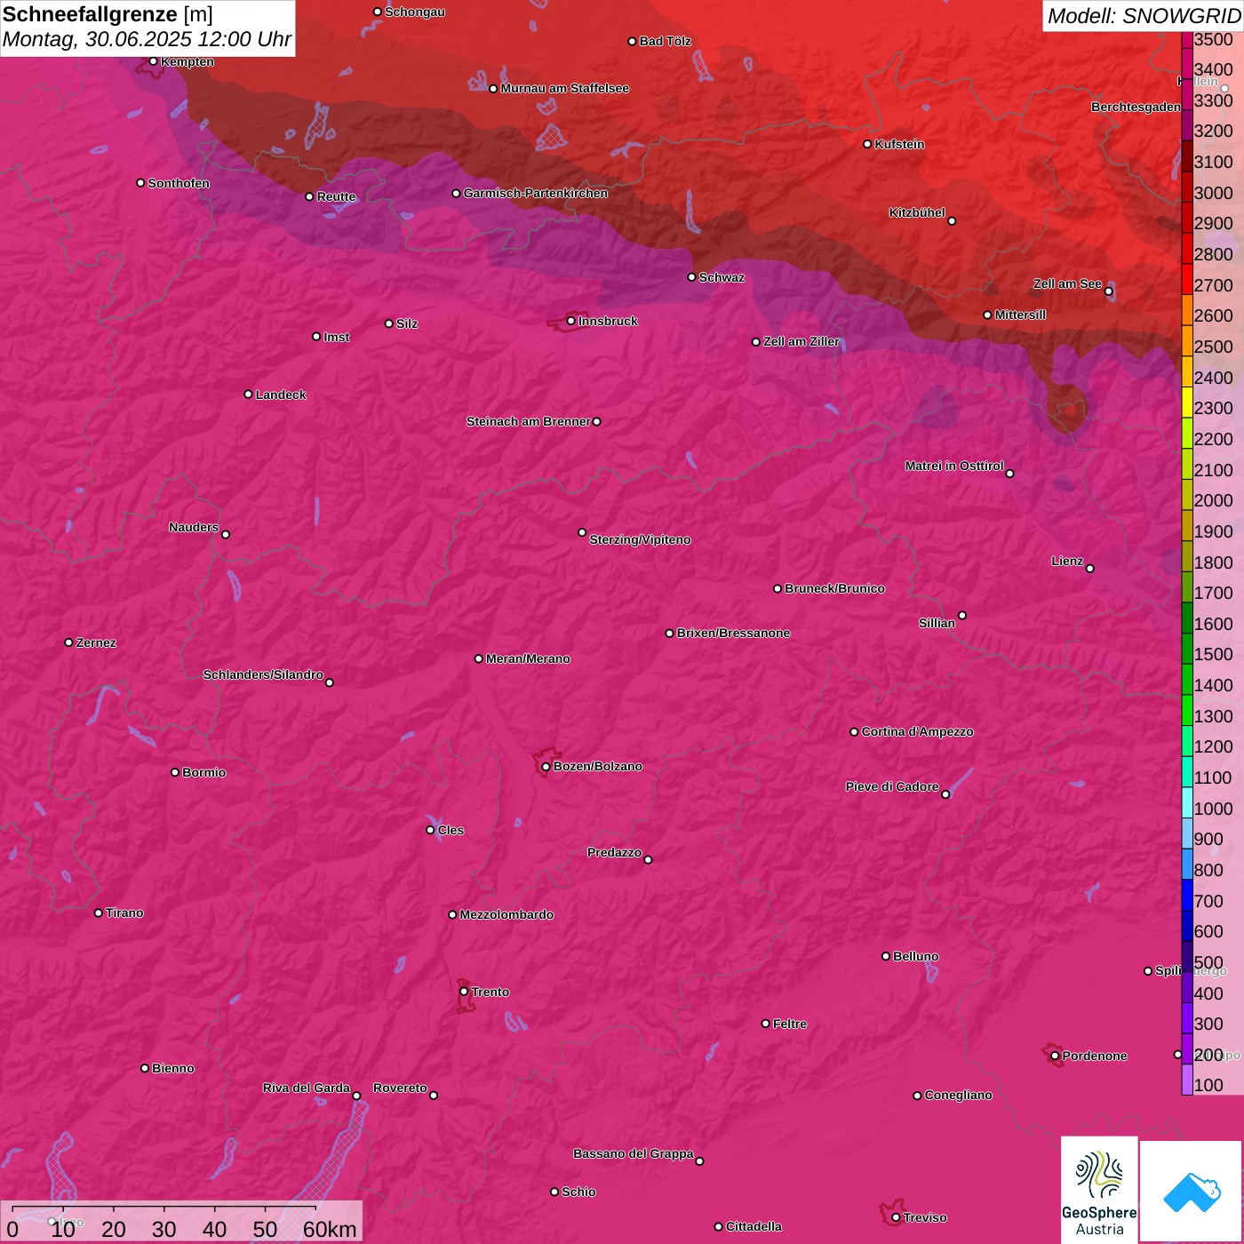The image size is (1244, 1244).
Task: Click the Bad Tölz location dot
Action: point(632,41)
